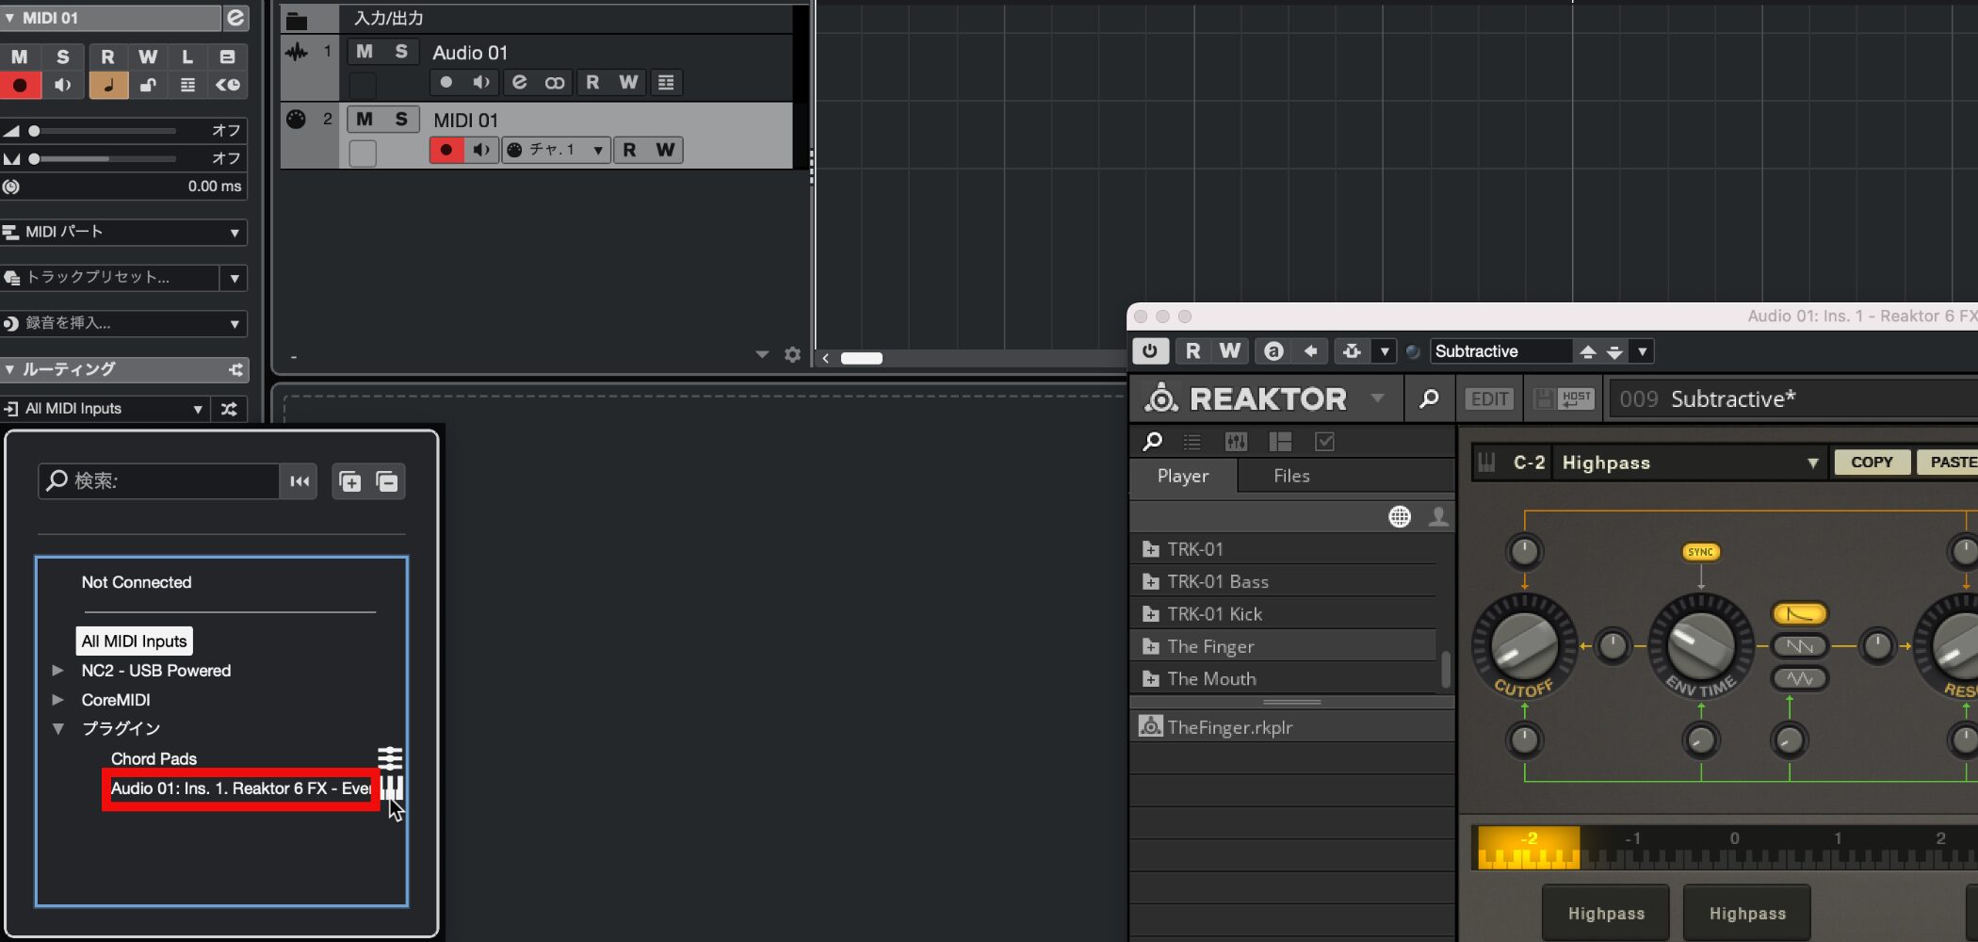The height and width of the screenshot is (942, 1978).
Task: Click the stereo link icon on Audio 01
Action: (x=555, y=83)
